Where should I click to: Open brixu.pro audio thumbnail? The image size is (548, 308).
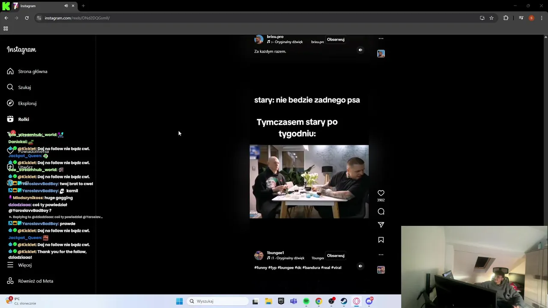coord(381,53)
